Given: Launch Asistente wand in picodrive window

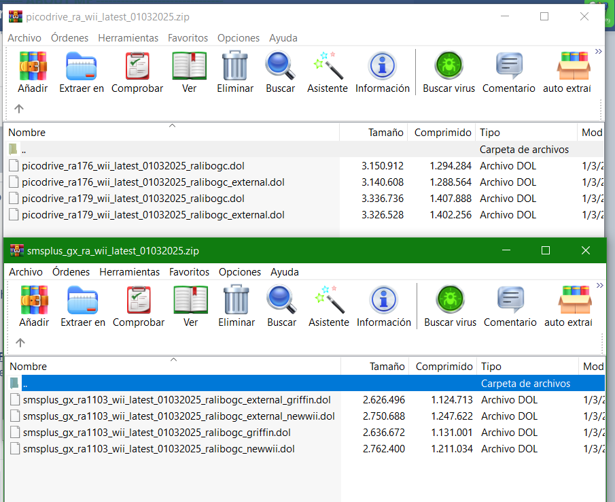Looking at the screenshot, I should [x=328, y=66].
